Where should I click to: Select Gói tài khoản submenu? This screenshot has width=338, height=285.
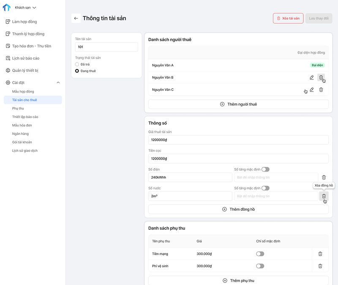(22, 142)
